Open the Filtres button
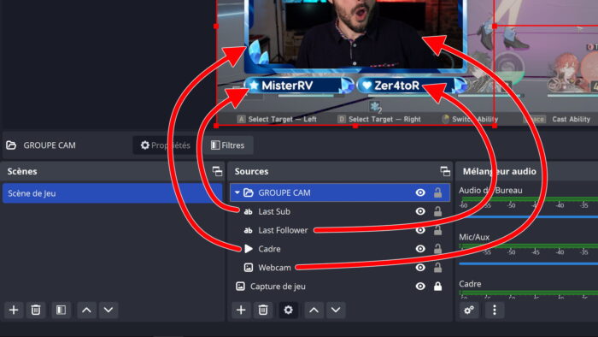The image size is (598, 337). coord(228,145)
